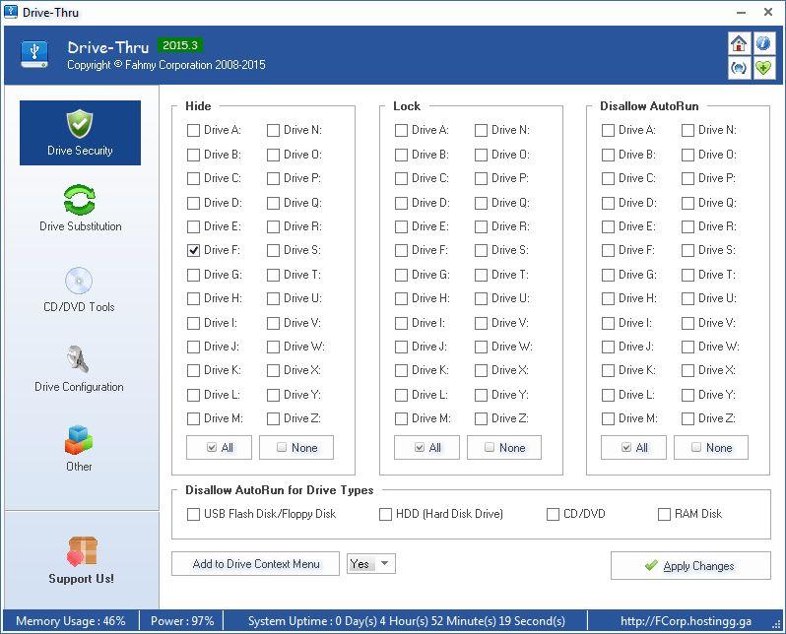Image resolution: width=786 pixels, height=634 pixels.
Task: Click All button in Hide group
Action: click(x=219, y=448)
